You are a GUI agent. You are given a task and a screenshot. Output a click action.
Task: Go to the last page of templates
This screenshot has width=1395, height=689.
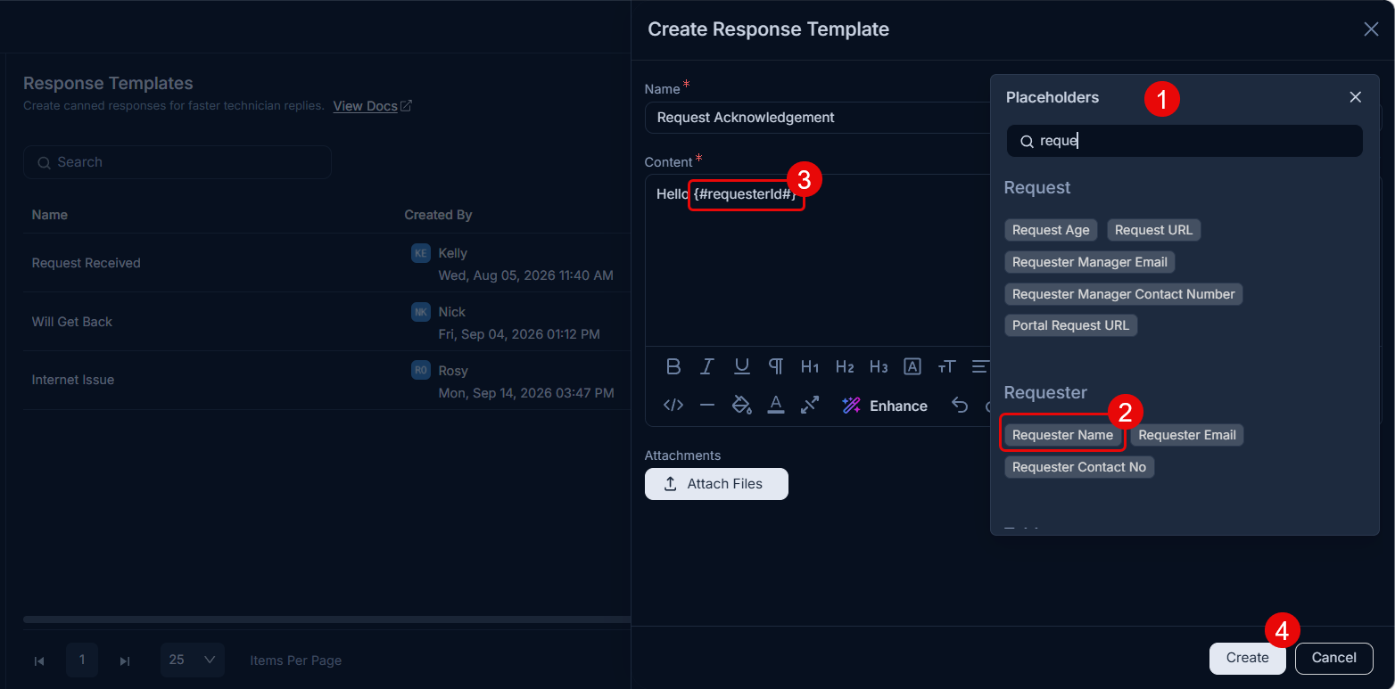click(125, 660)
